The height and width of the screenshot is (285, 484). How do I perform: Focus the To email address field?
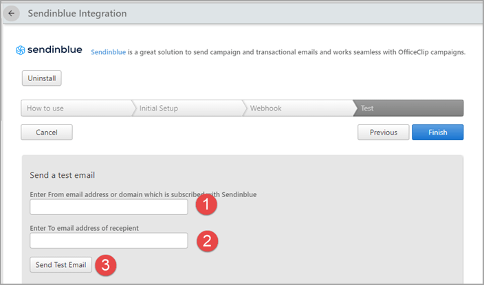pos(109,240)
